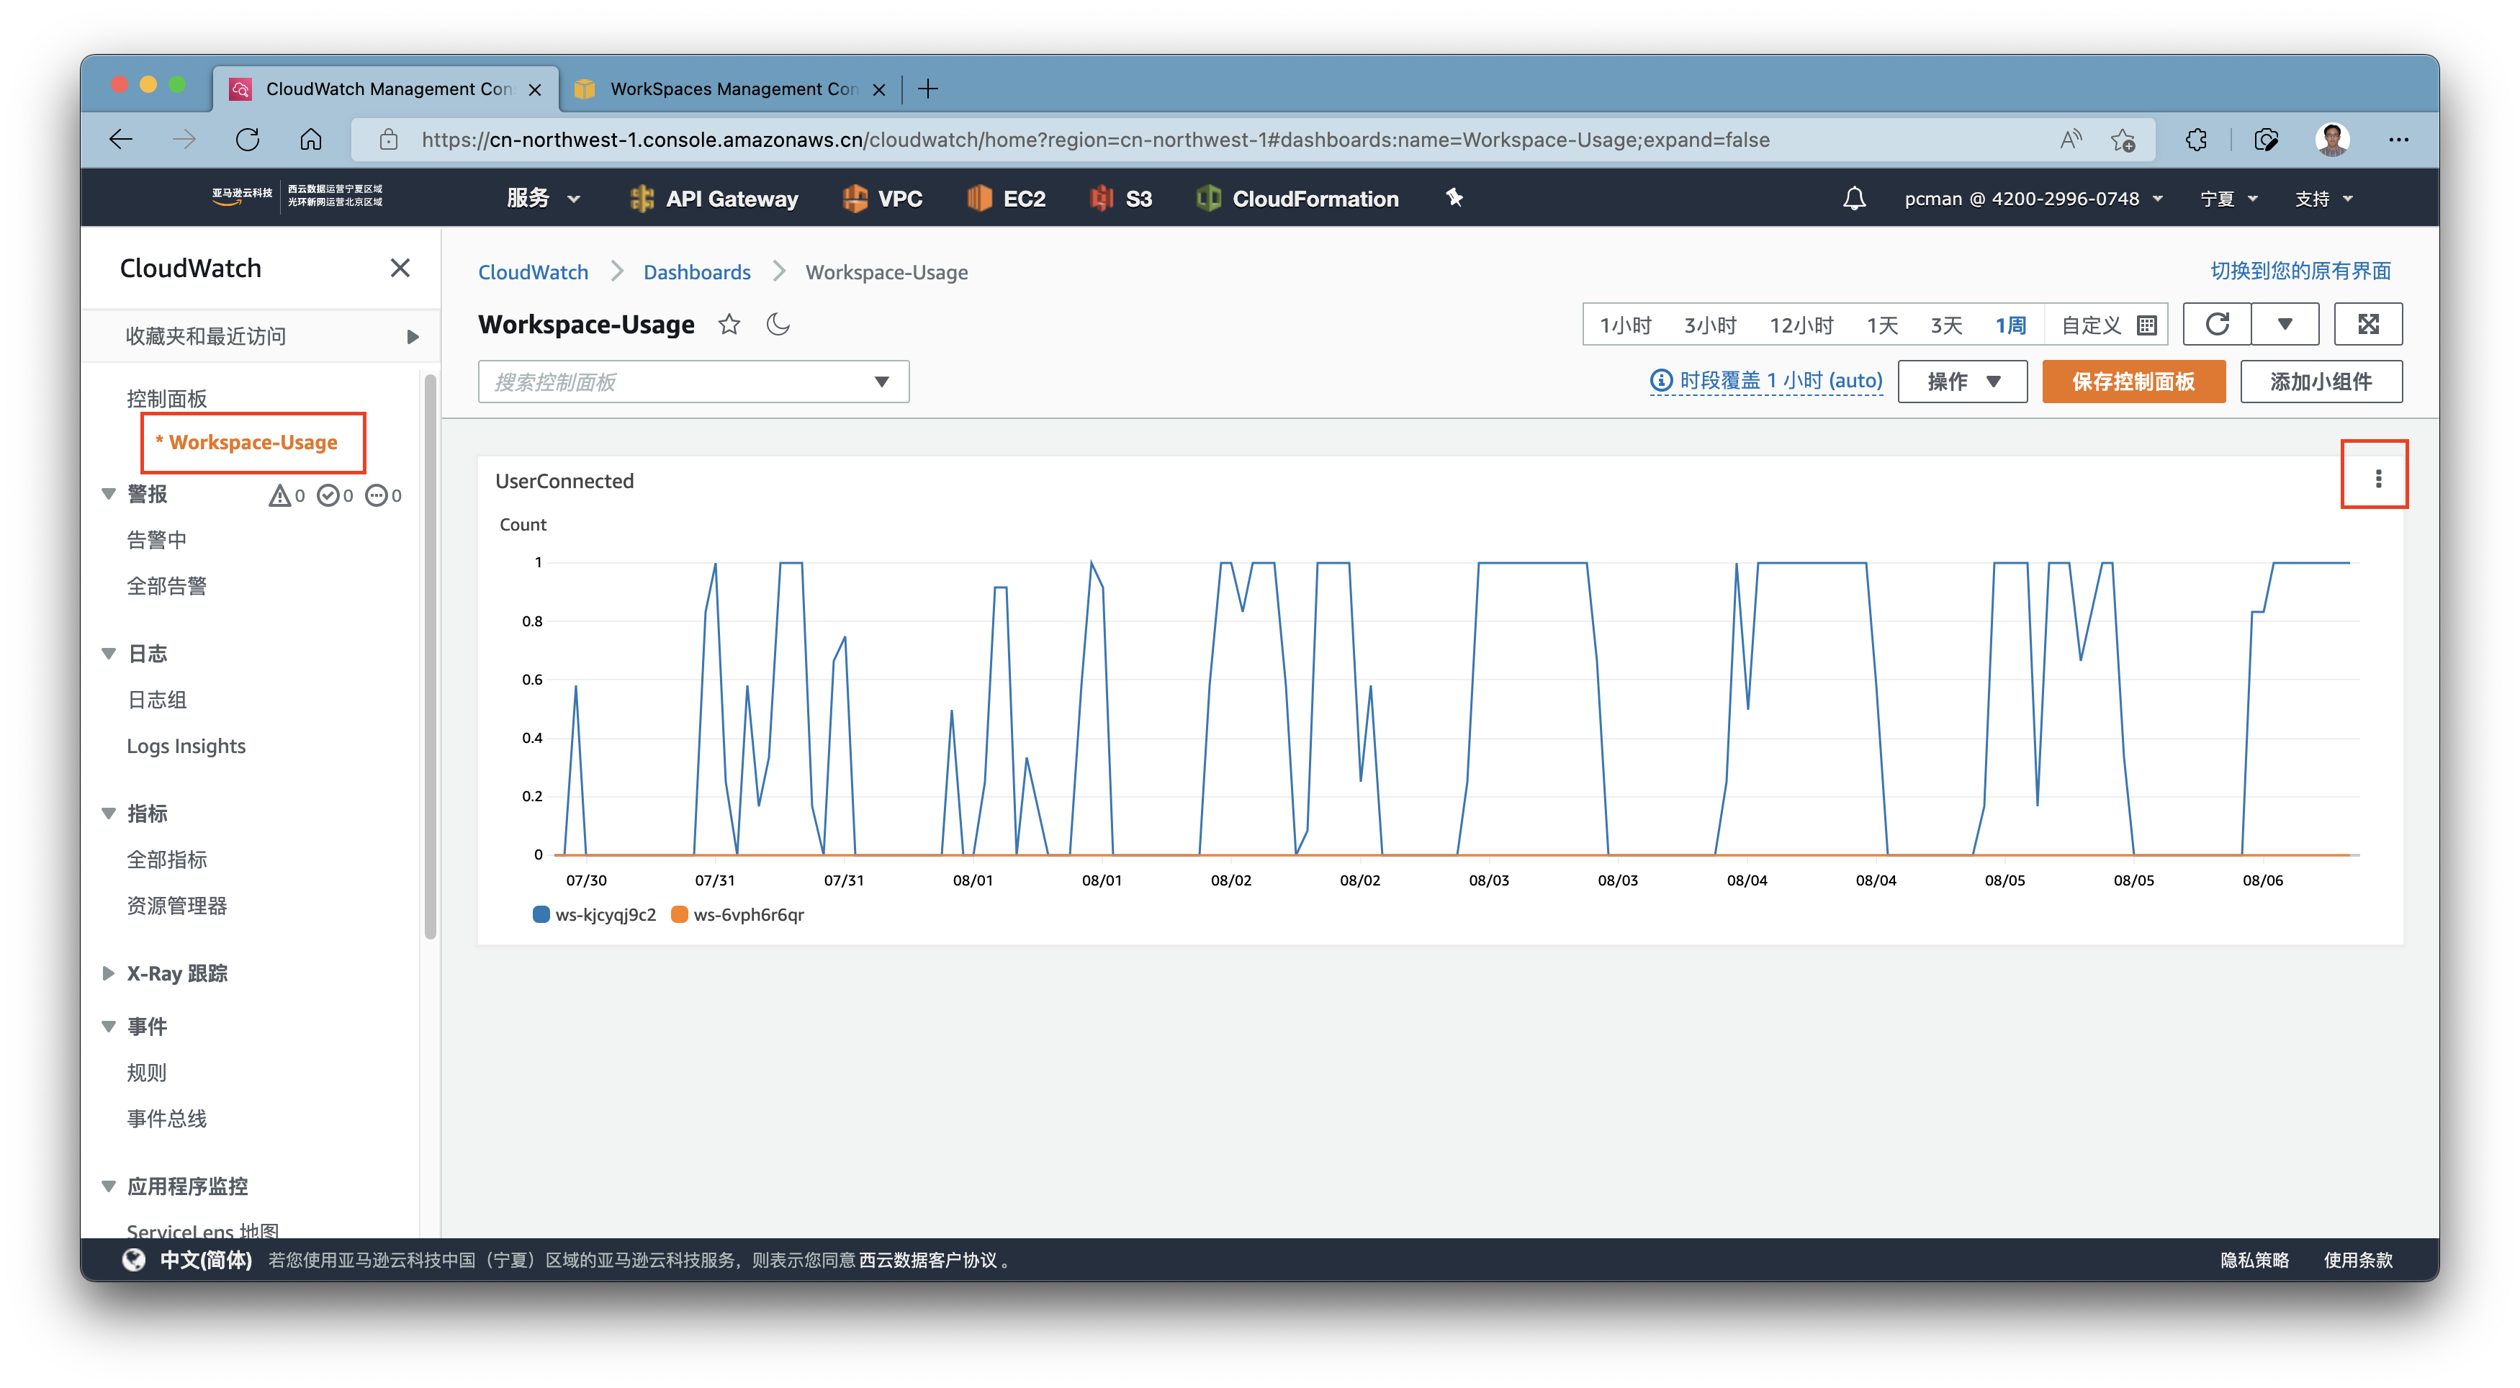Select the 3小时 time range
Viewport: 2520px width, 1388px height.
pyautogui.click(x=1710, y=325)
